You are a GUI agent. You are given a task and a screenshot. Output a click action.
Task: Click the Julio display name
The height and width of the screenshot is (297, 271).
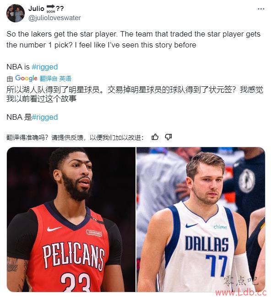pyautogui.click(x=36, y=9)
